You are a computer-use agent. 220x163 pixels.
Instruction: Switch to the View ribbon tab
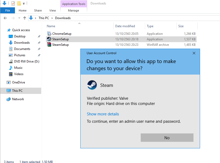(x=53, y=10)
